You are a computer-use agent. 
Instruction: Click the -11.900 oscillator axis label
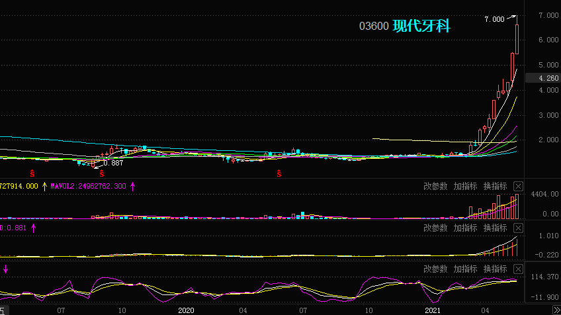coord(544,297)
